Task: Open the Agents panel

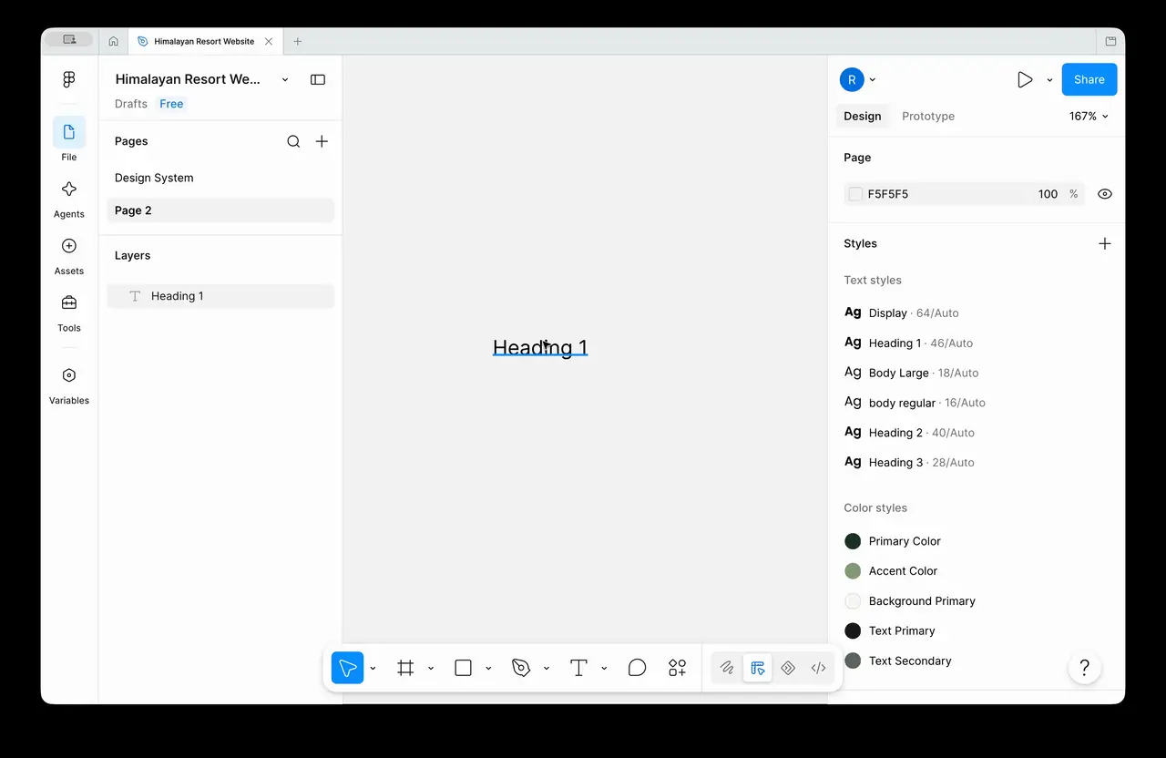Action: click(69, 197)
